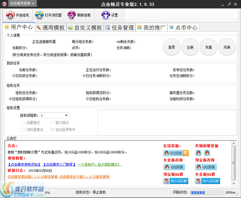Click the app logo icon in title bar
This screenshot has height=198, width=241.
click(4, 4)
